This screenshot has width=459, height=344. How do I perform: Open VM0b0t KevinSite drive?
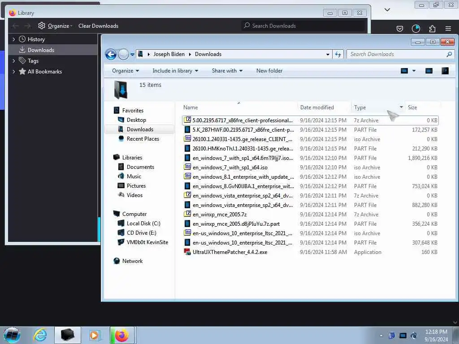point(147,242)
